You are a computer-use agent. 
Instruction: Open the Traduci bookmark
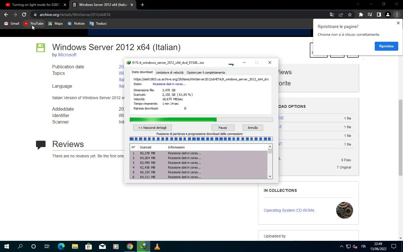click(98, 24)
